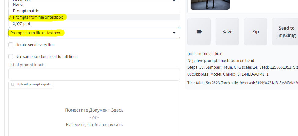The image size is (298, 136).
Task: Select the generated image thumbnail
Action: pyautogui.click(x=210, y=5)
